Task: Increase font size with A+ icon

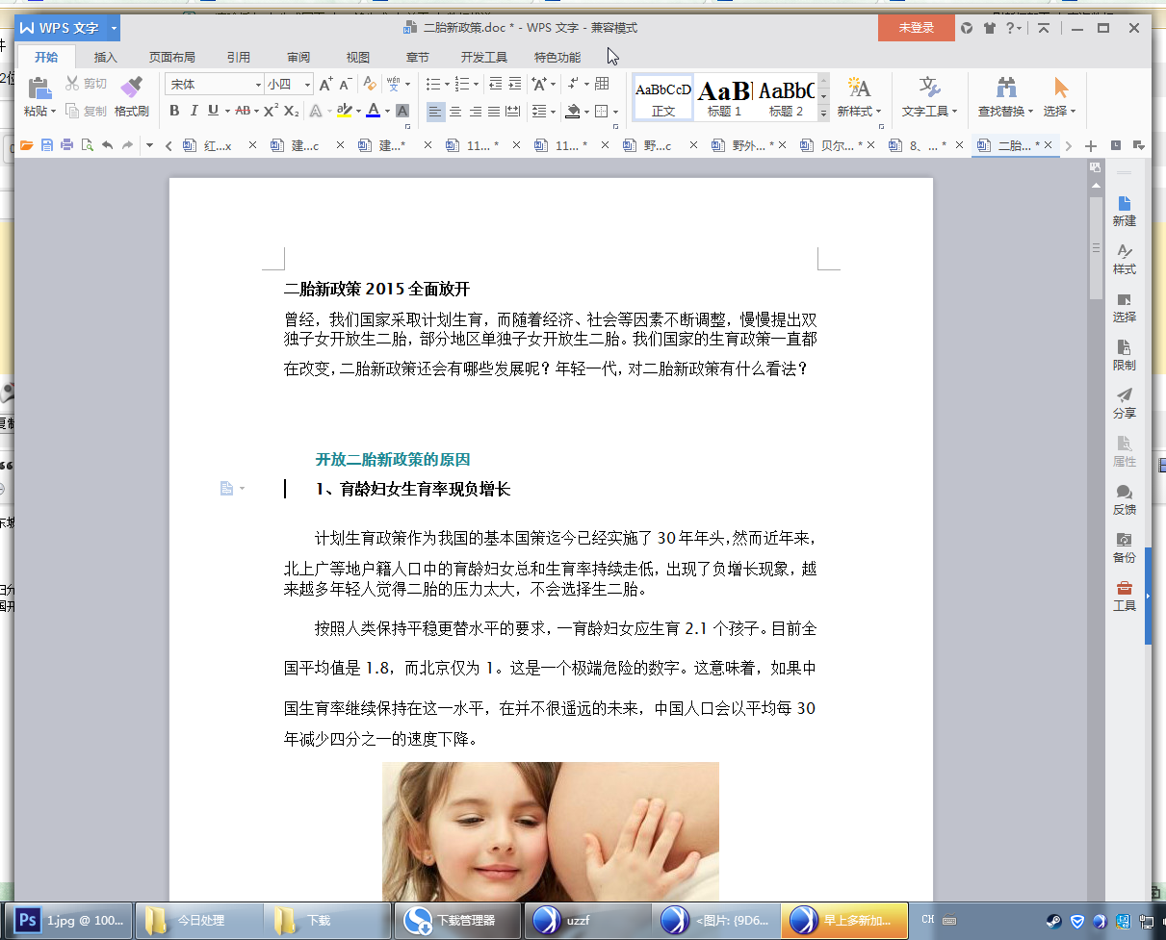Action: (x=326, y=84)
